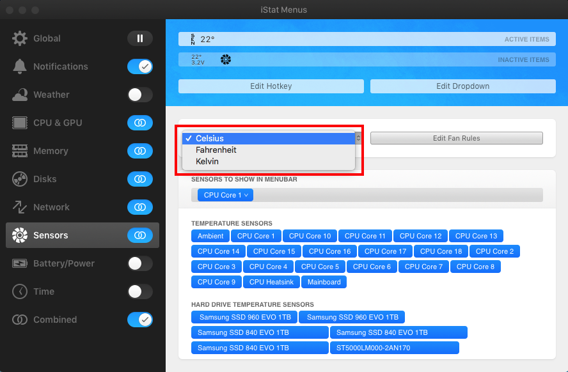Select the CPU Core 16 sensor tag
568x372 pixels.
(x=329, y=251)
